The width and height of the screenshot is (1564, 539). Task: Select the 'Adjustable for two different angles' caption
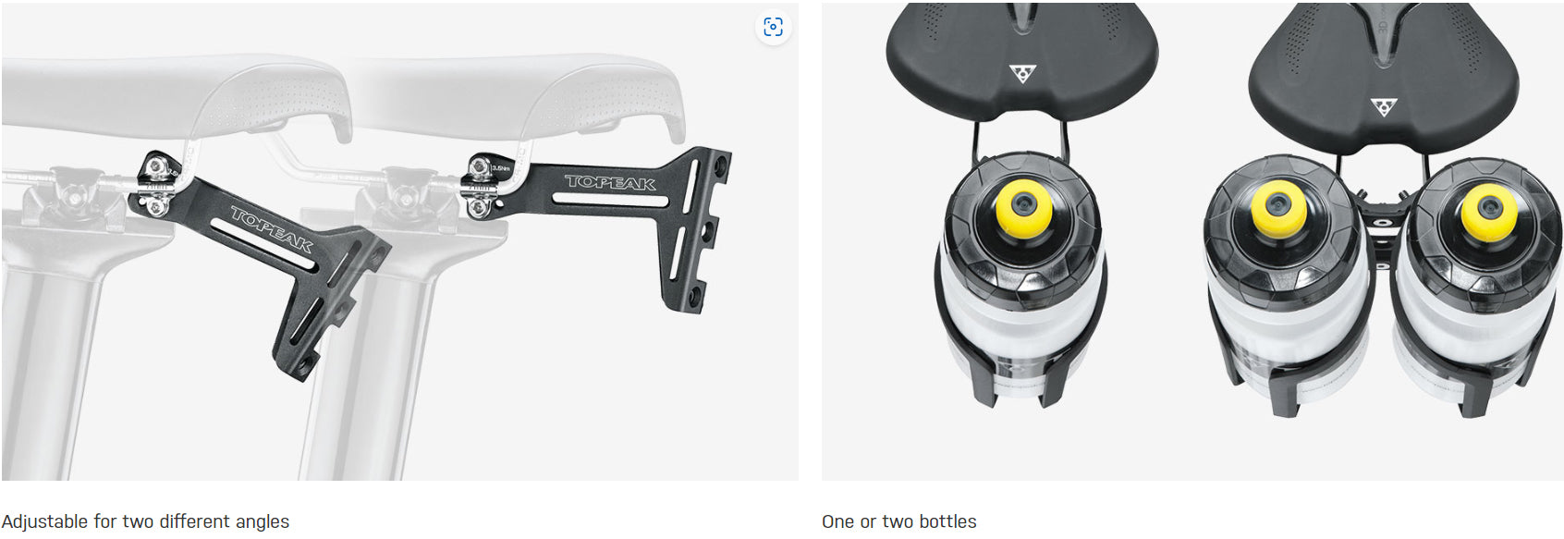tap(145, 521)
